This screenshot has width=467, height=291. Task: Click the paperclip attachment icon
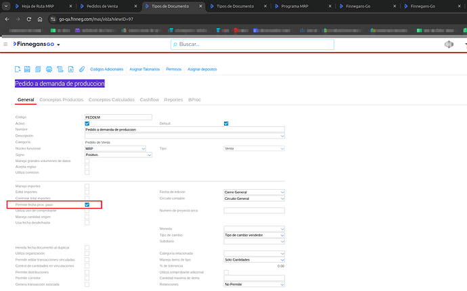[x=82, y=70]
